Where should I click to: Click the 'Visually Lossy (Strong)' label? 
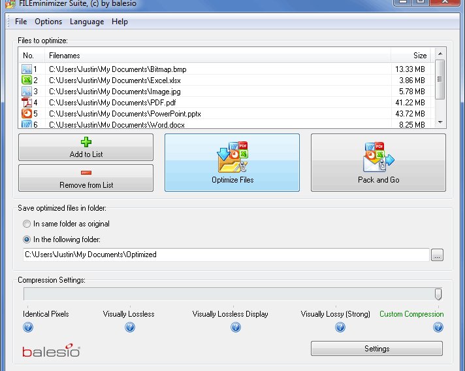[x=336, y=314]
